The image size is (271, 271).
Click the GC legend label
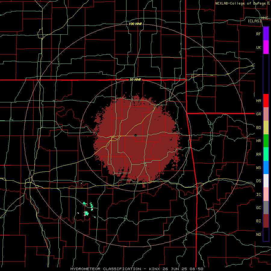tap(258, 208)
